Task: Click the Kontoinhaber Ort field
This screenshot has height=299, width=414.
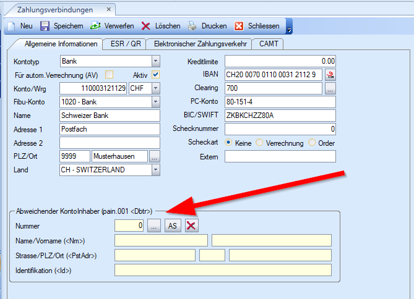Action: [x=280, y=255]
